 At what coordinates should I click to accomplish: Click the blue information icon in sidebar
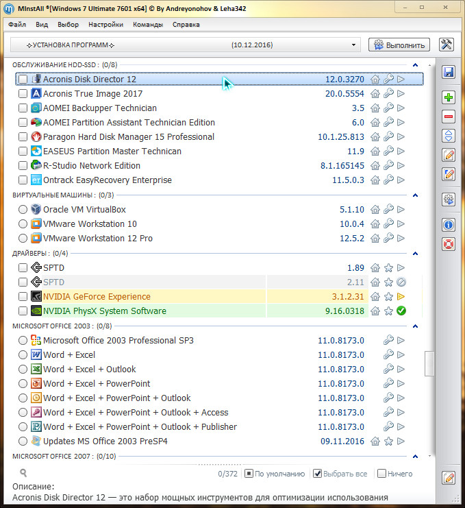449,224
